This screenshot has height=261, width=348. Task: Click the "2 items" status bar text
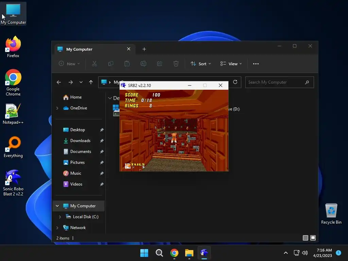coord(63,238)
